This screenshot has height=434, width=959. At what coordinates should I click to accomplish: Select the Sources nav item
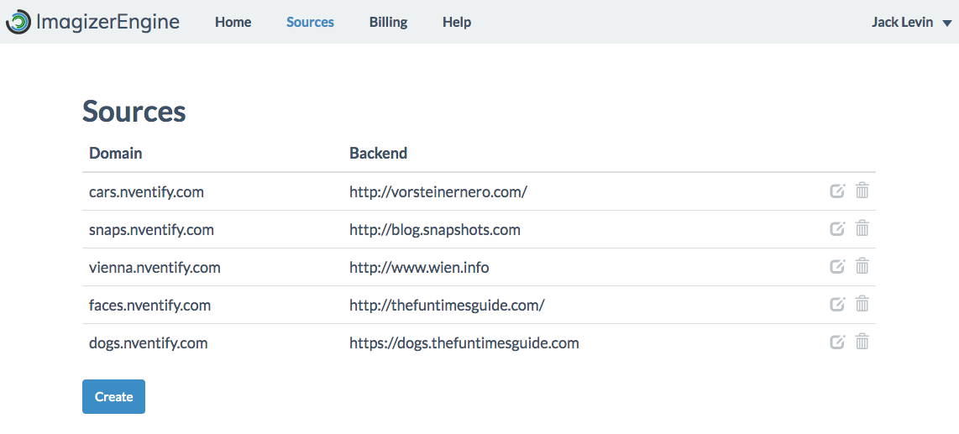(x=310, y=23)
